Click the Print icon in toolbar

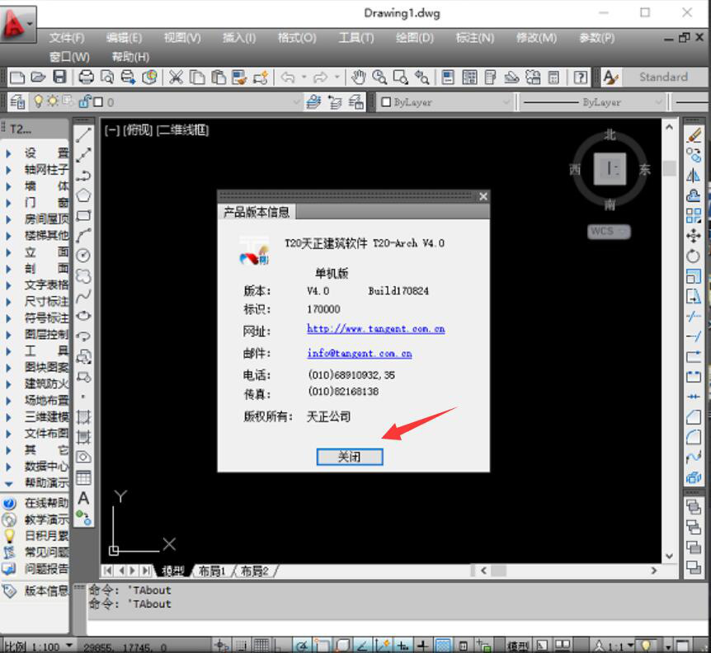86,78
